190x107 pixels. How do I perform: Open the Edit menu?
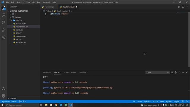click(13, 2)
